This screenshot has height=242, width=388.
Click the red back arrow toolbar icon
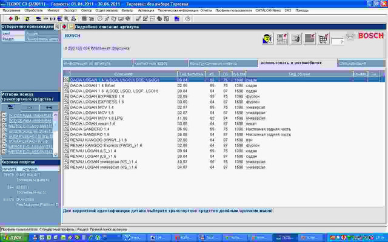click(x=11, y=19)
